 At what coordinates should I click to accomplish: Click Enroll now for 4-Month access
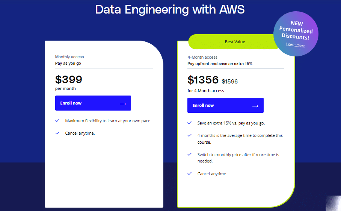point(225,105)
